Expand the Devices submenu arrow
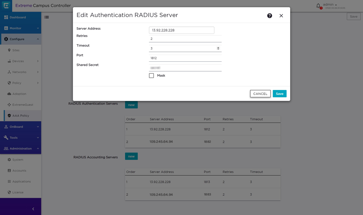Viewport: 363px width, 215px height. click(38, 61)
